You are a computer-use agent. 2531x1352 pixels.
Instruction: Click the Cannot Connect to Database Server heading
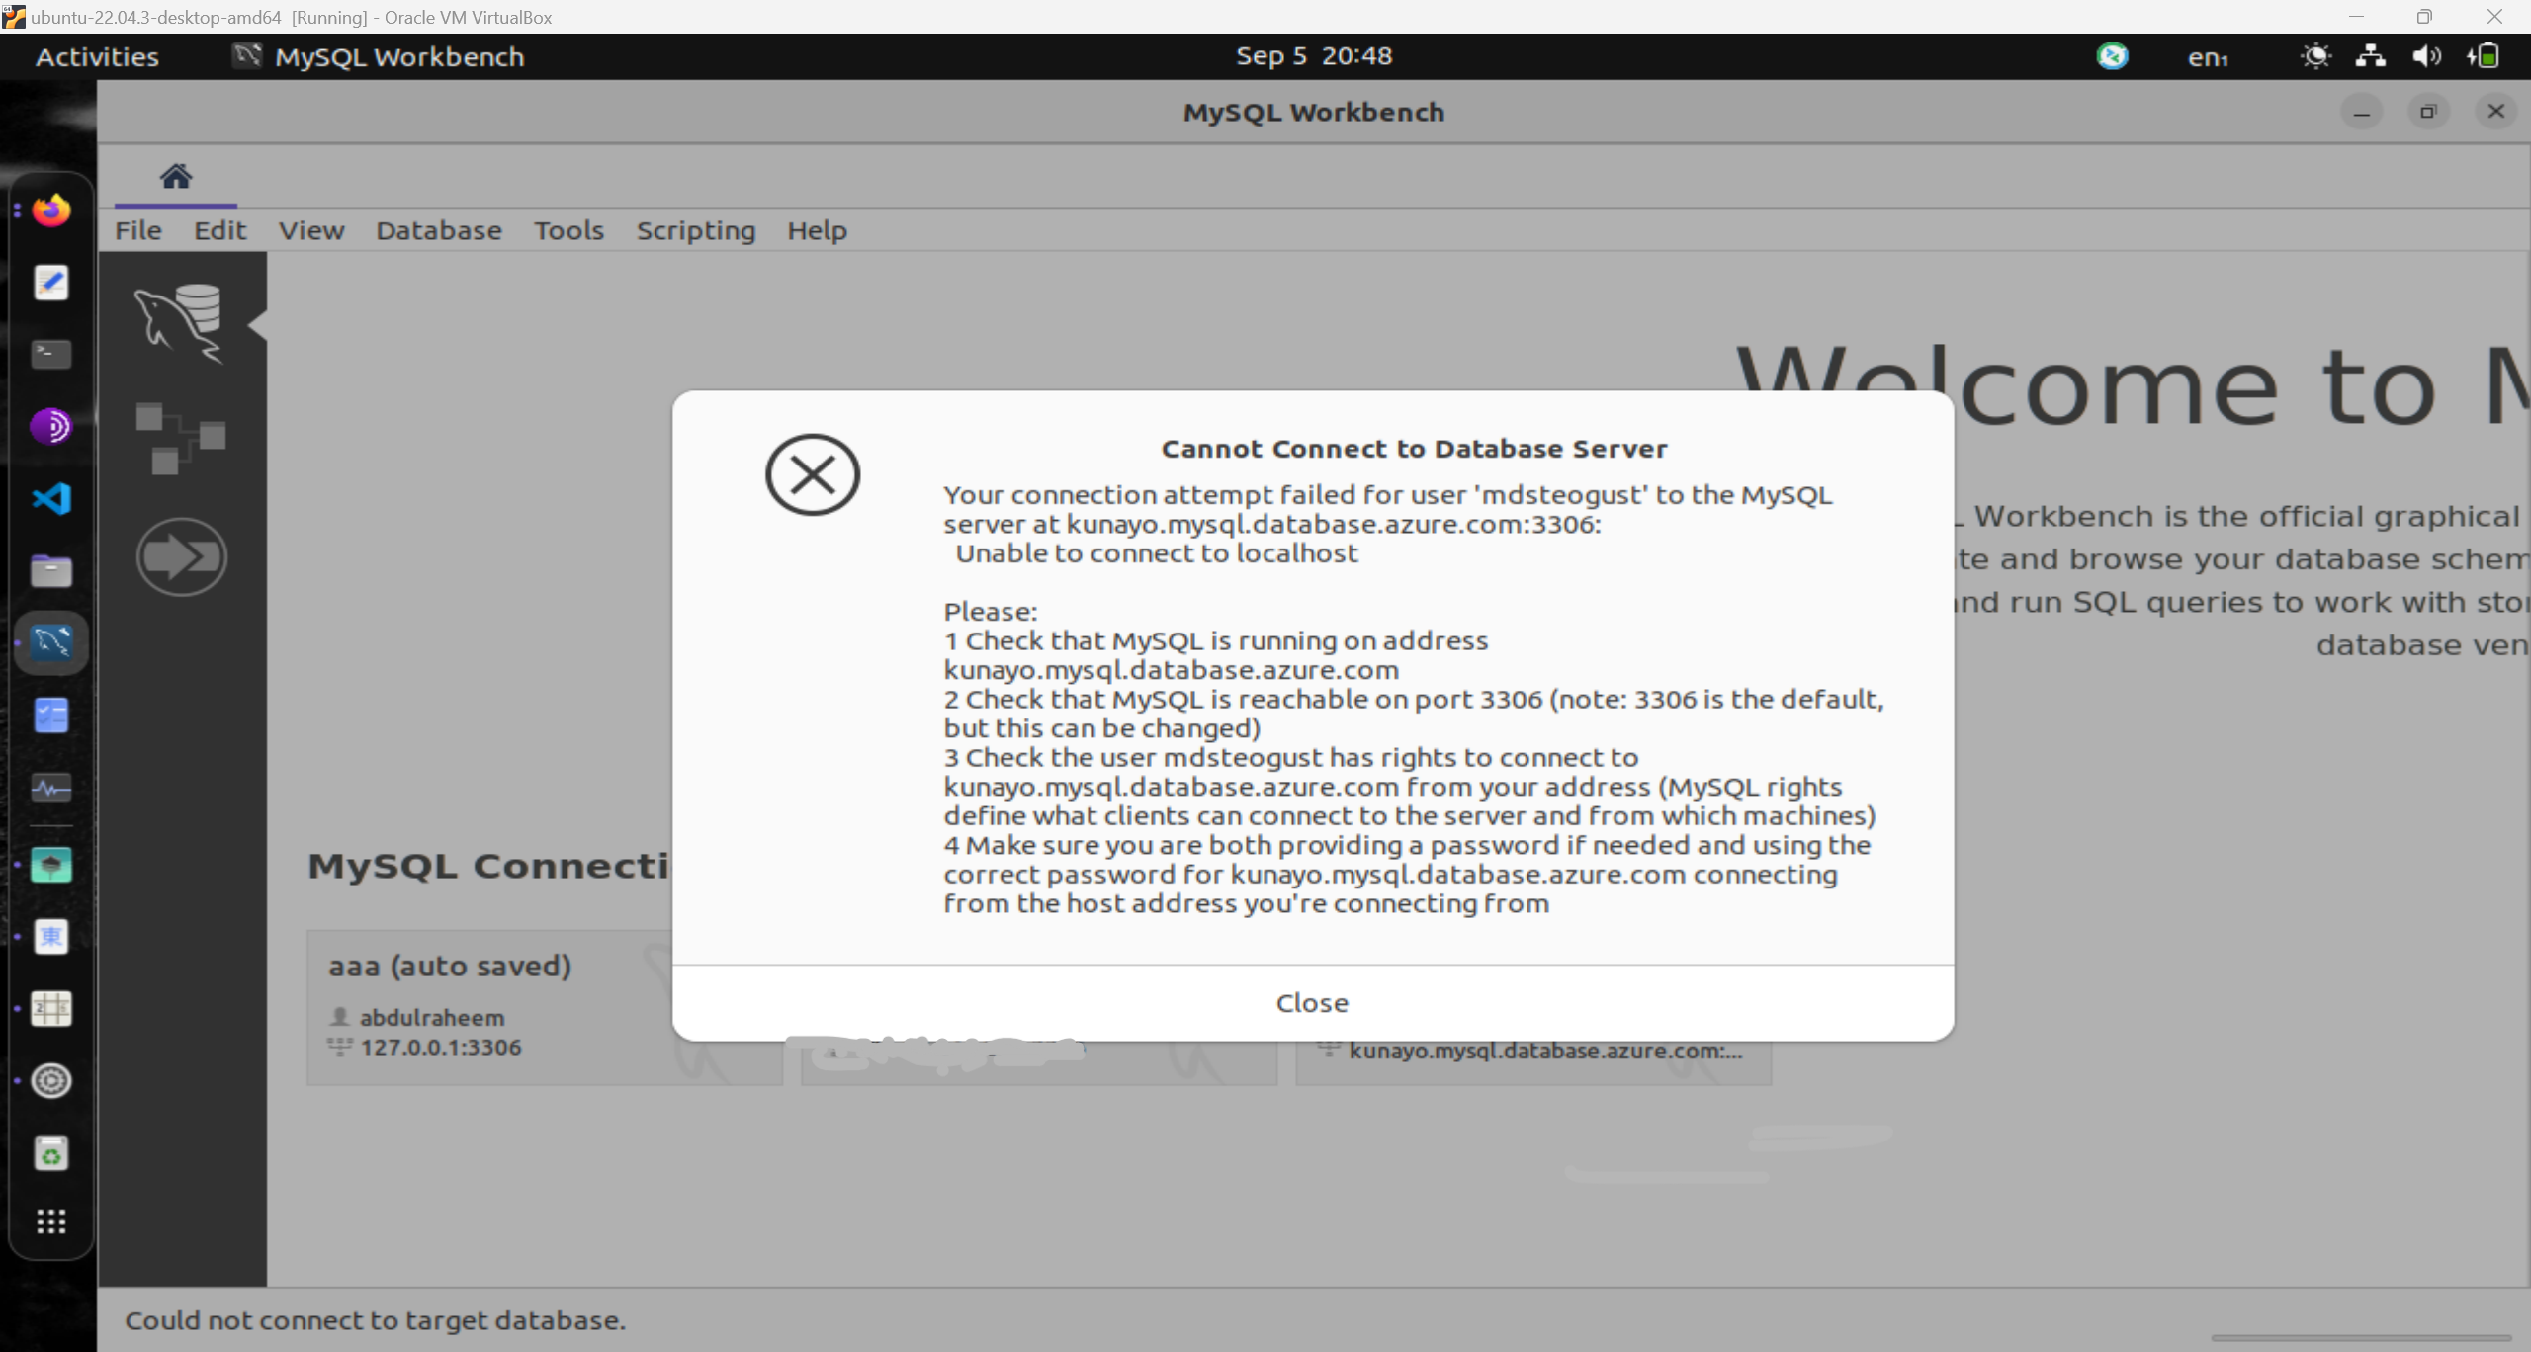[x=1414, y=449]
